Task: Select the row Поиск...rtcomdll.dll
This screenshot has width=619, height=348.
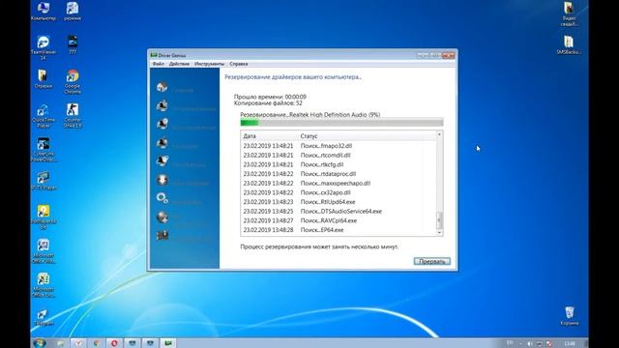Action: click(339, 155)
